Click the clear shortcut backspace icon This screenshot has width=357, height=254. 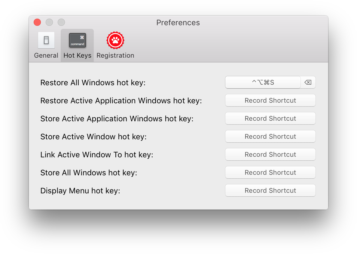308,82
